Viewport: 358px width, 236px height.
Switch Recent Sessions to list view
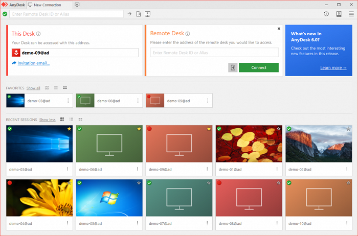click(x=71, y=119)
